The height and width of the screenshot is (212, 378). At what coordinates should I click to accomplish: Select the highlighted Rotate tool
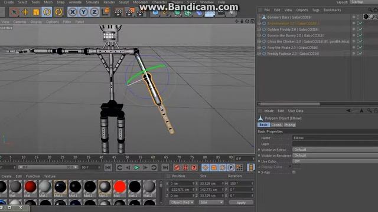pos(47,12)
